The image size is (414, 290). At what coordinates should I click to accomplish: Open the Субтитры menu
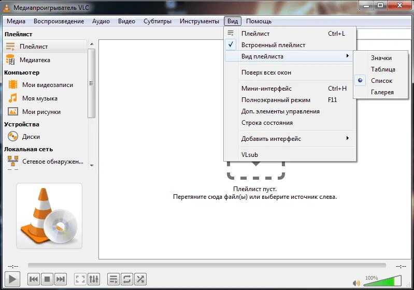tap(158, 21)
